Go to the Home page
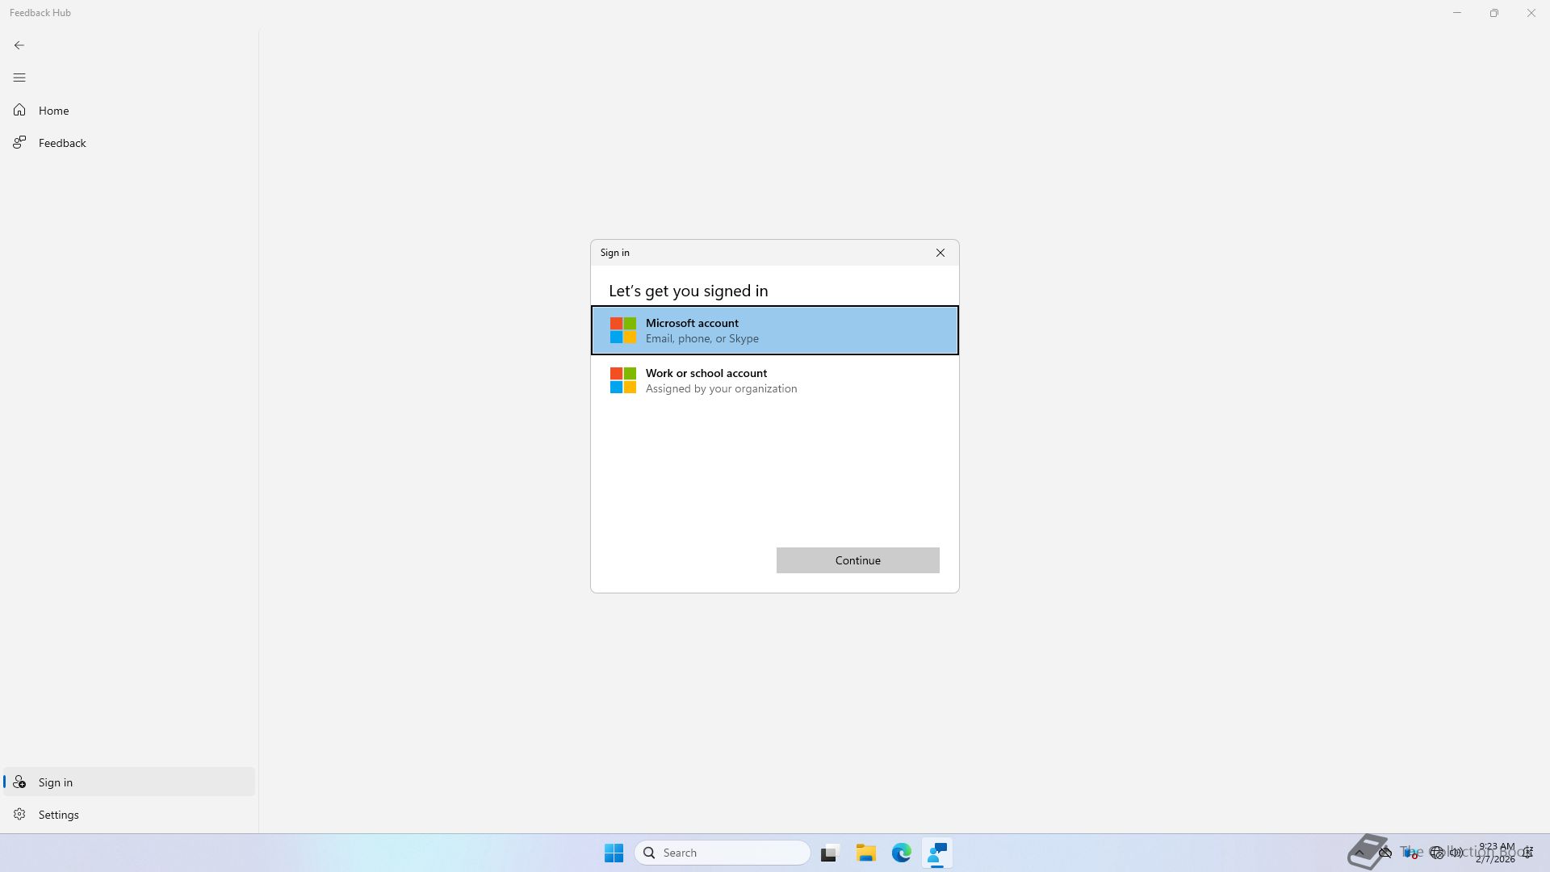Viewport: 1550px width, 872px height. click(x=53, y=111)
